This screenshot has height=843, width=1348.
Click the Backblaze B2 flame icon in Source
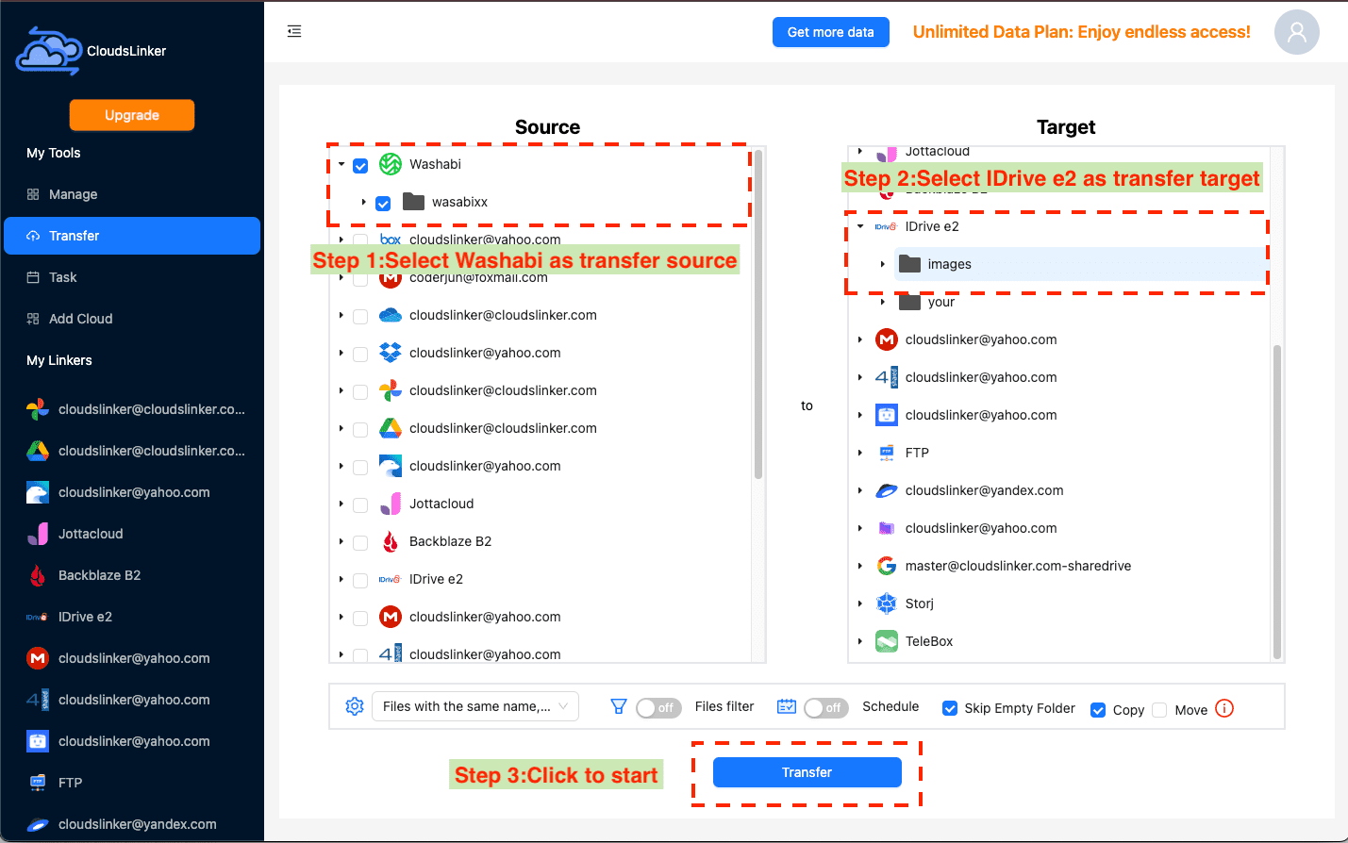pyautogui.click(x=391, y=541)
